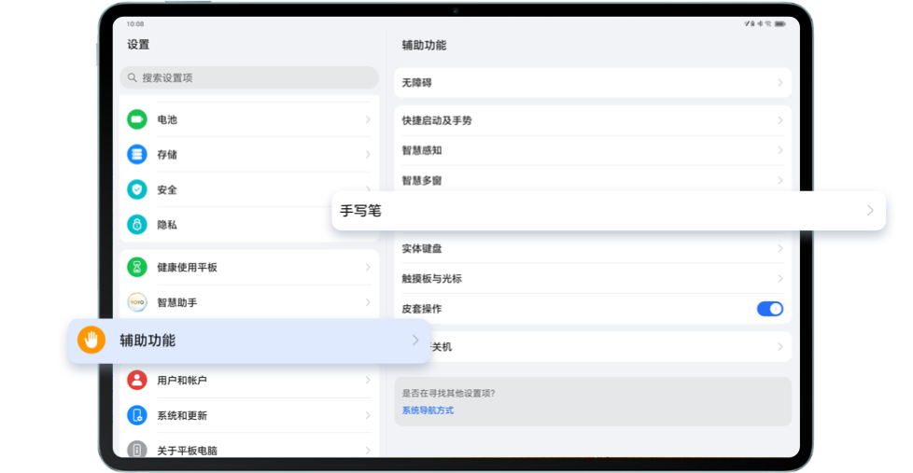This screenshot has width=913, height=473.
Task: Click the 系统和更新 icon
Action: [x=137, y=415]
